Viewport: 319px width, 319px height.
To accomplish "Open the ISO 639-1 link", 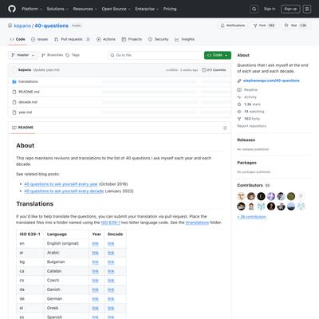I will point(111,223).
